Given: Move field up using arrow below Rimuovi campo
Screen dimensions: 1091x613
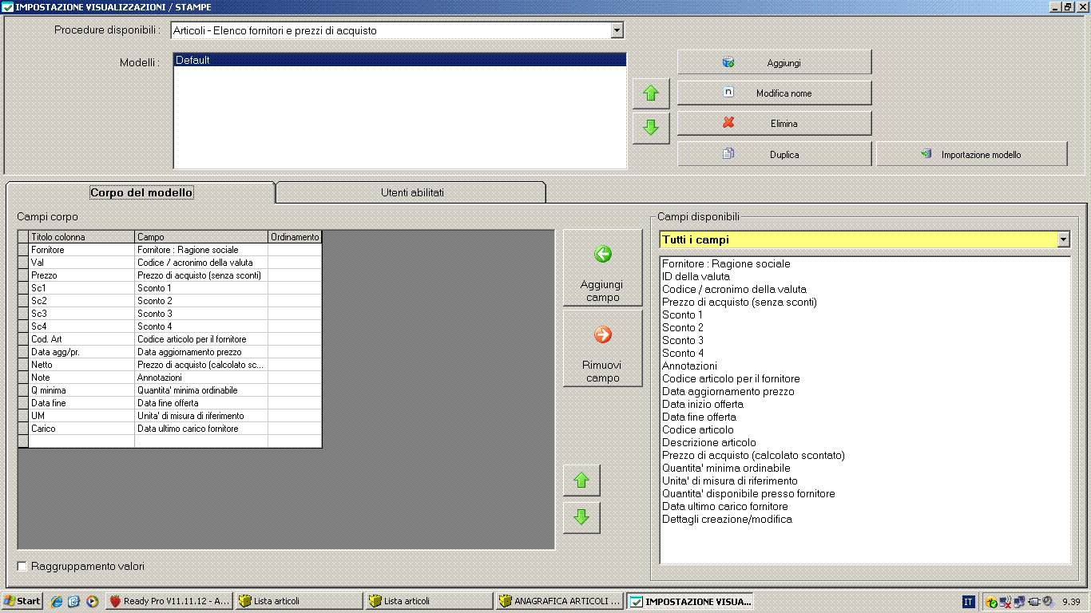Looking at the screenshot, I should (581, 481).
